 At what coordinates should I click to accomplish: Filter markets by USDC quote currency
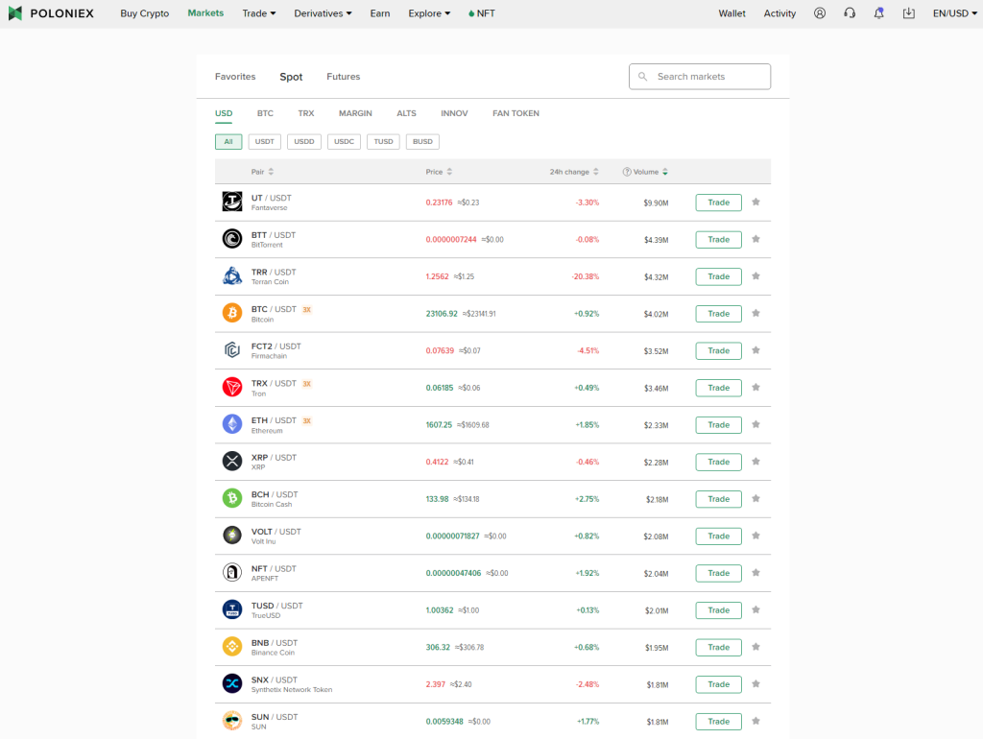(x=344, y=141)
